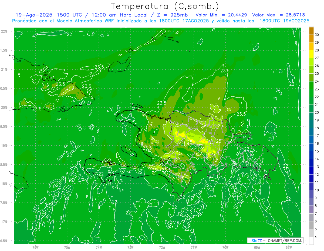Image resolution: width=324 pixels, height=251 pixels.
Task: Click the 21N latitude axis label
Action: click(x=4, y=69)
